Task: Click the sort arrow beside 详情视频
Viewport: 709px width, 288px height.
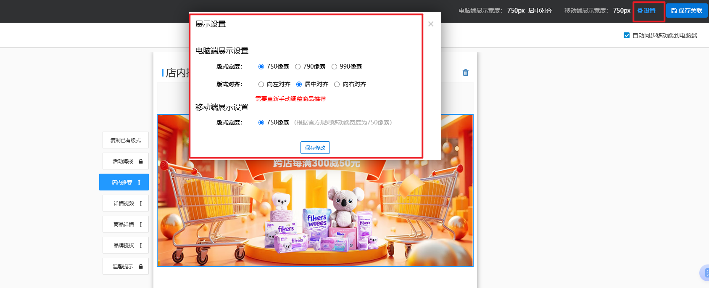Action: tap(141, 203)
